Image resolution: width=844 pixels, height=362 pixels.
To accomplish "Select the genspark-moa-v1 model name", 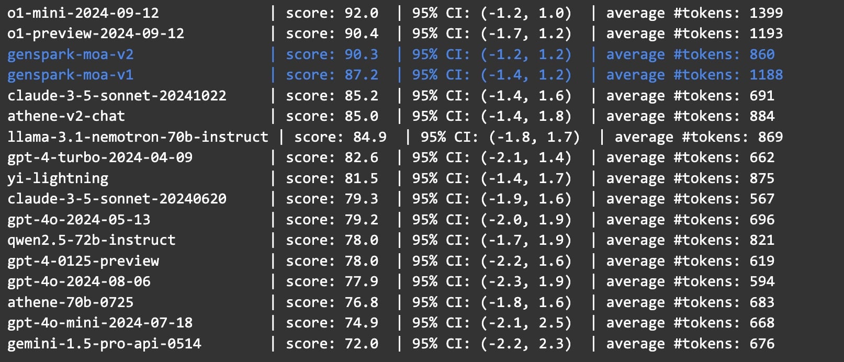I will tap(71, 75).
